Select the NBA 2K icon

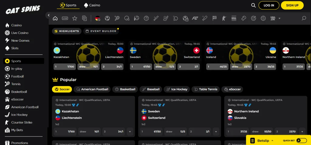pos(273,18)
